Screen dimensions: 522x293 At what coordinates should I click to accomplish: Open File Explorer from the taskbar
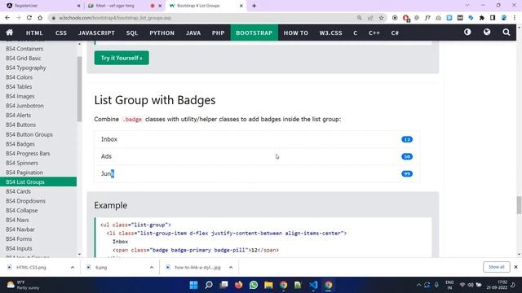click(268, 285)
